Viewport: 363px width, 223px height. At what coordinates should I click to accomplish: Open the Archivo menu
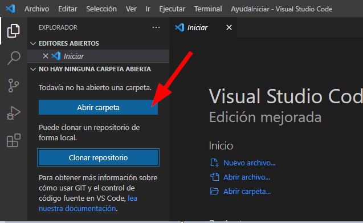point(37,9)
